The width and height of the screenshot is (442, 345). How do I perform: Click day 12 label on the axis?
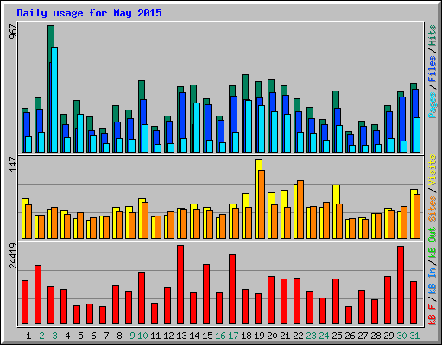click(168, 336)
